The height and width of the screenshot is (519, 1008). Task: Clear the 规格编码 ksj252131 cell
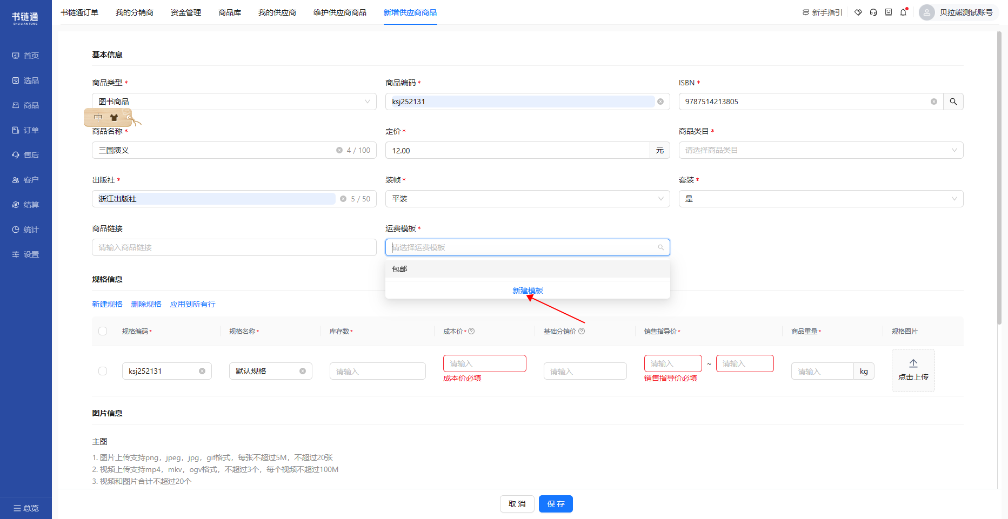click(x=202, y=371)
